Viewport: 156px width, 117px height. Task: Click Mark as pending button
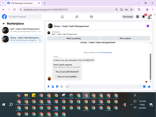74,38
